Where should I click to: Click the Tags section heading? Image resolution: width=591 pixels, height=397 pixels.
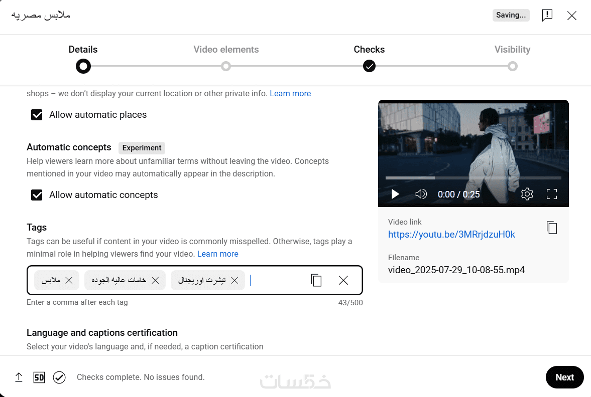(x=37, y=227)
